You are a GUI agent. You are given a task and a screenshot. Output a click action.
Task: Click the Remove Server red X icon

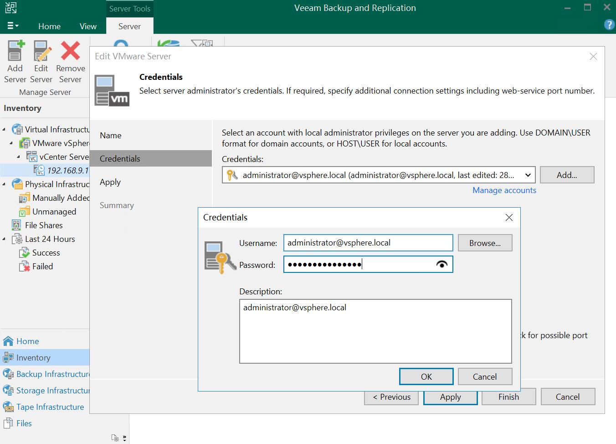coord(71,51)
